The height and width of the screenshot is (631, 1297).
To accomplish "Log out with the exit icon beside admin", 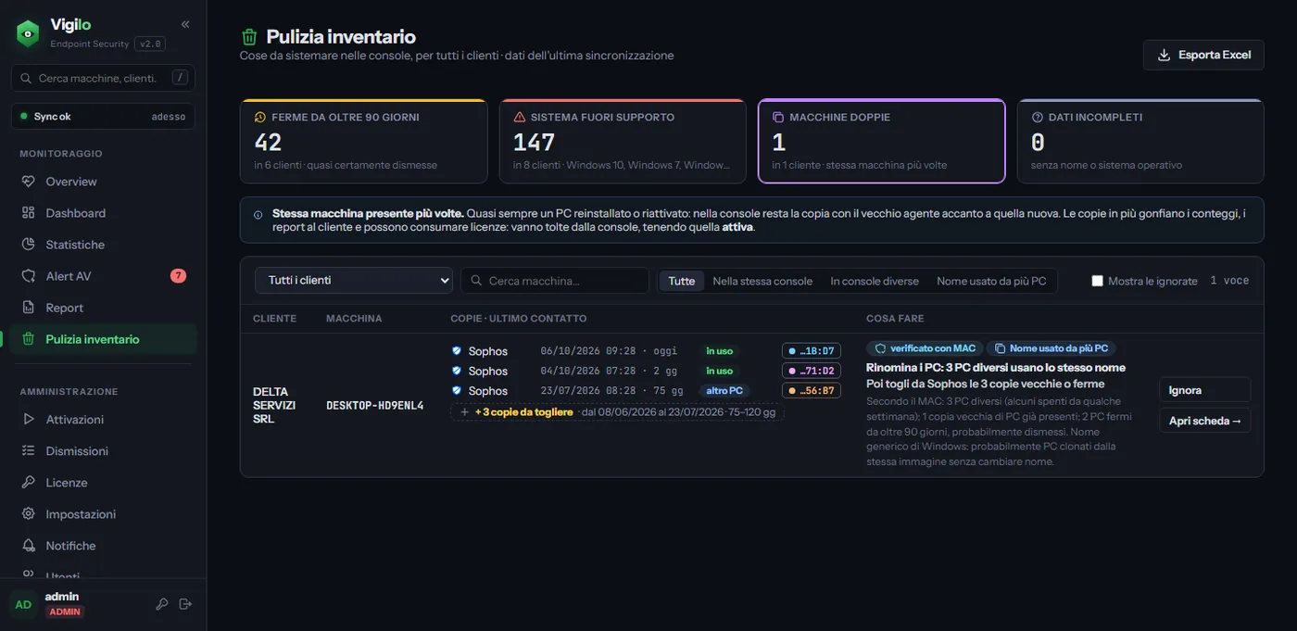I will (x=185, y=604).
